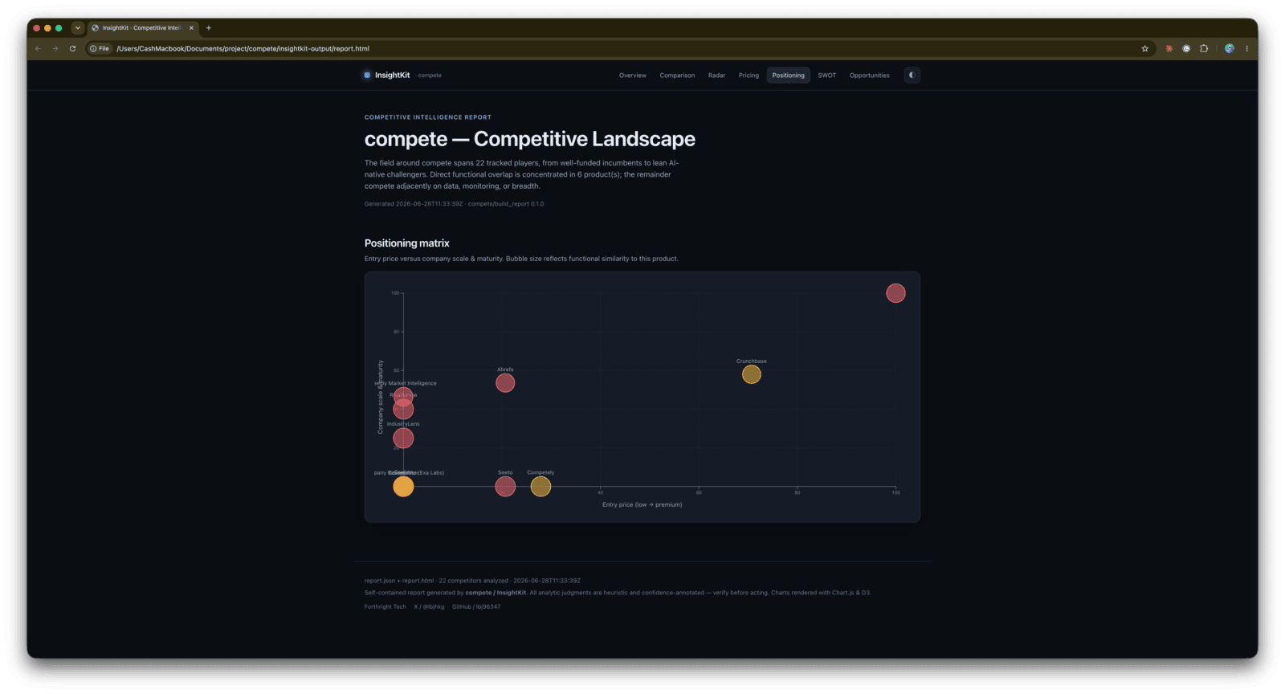Open the Pricing section
Viewport: 1285px width, 694px height.
[749, 76]
